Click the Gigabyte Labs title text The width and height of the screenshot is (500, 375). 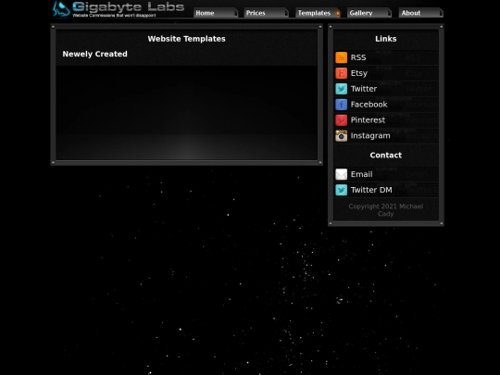(128, 6)
